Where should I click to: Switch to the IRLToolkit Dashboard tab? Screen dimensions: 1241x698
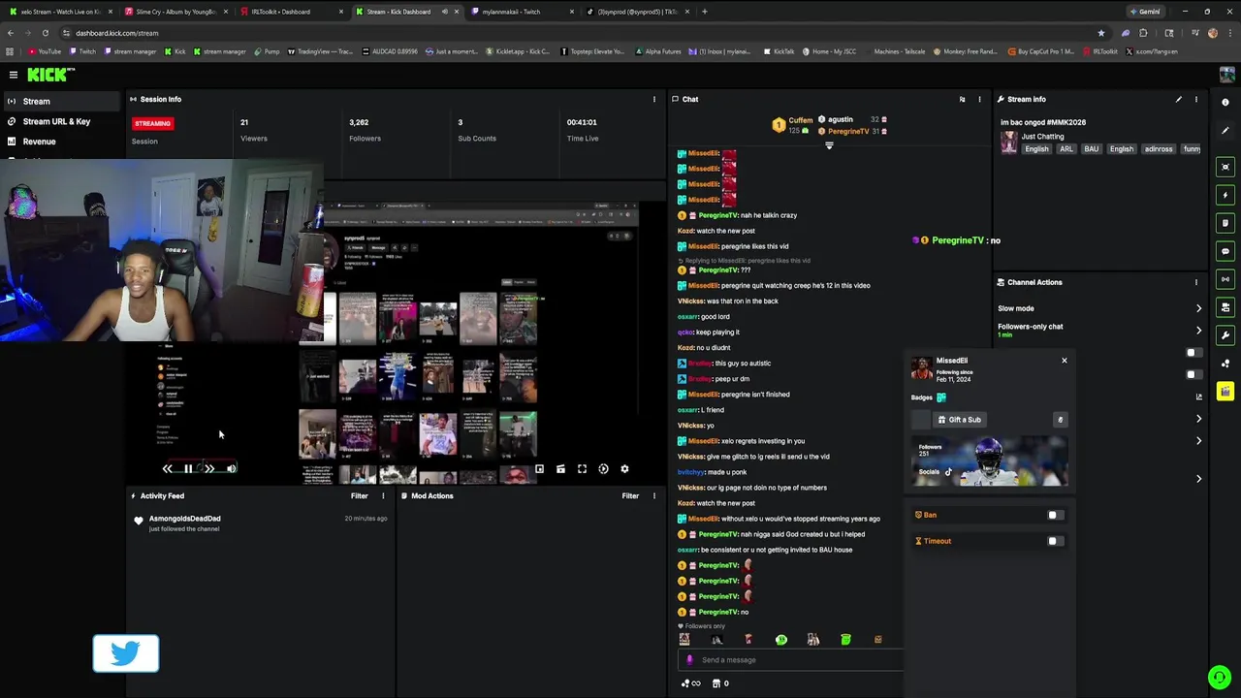(x=290, y=12)
